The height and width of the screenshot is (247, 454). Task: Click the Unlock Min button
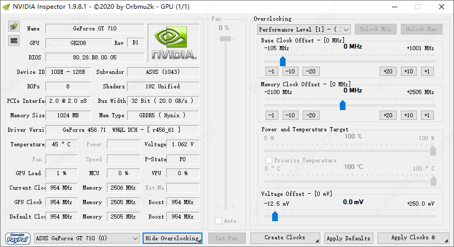pyautogui.click(x=375, y=29)
